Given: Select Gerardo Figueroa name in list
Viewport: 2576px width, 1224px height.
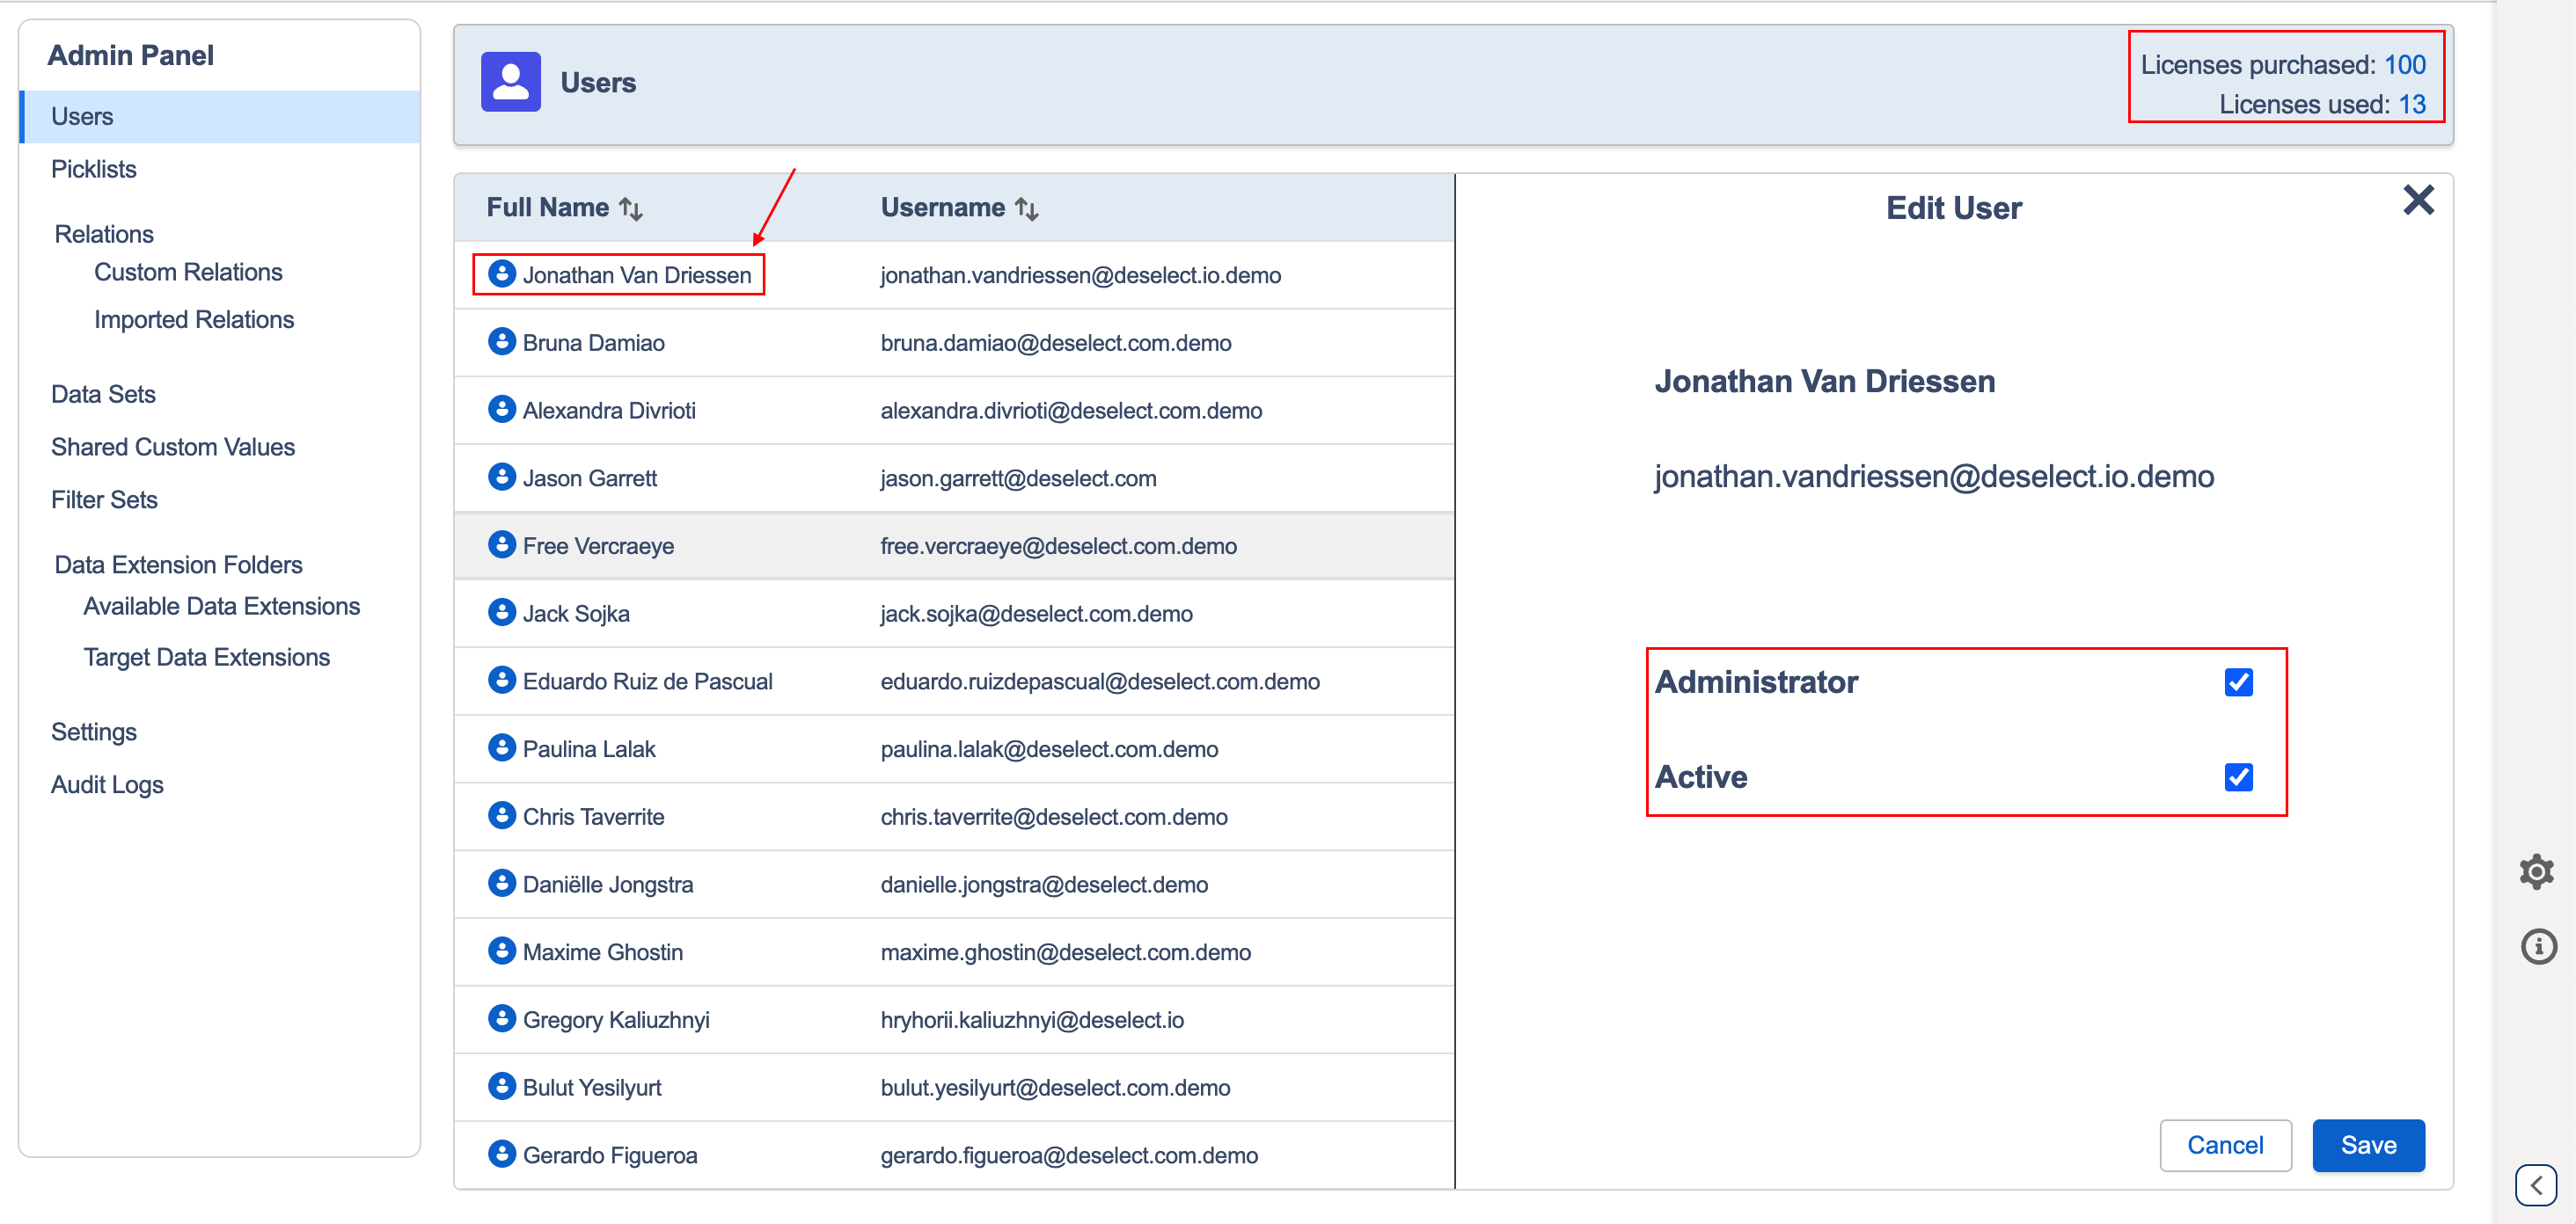Looking at the screenshot, I should click(610, 1156).
